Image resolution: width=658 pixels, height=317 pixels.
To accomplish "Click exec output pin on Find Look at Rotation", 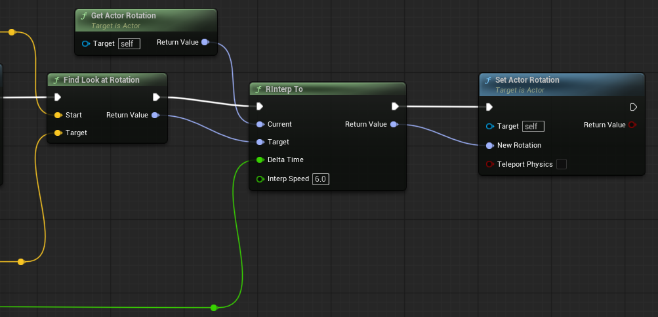I will point(156,98).
